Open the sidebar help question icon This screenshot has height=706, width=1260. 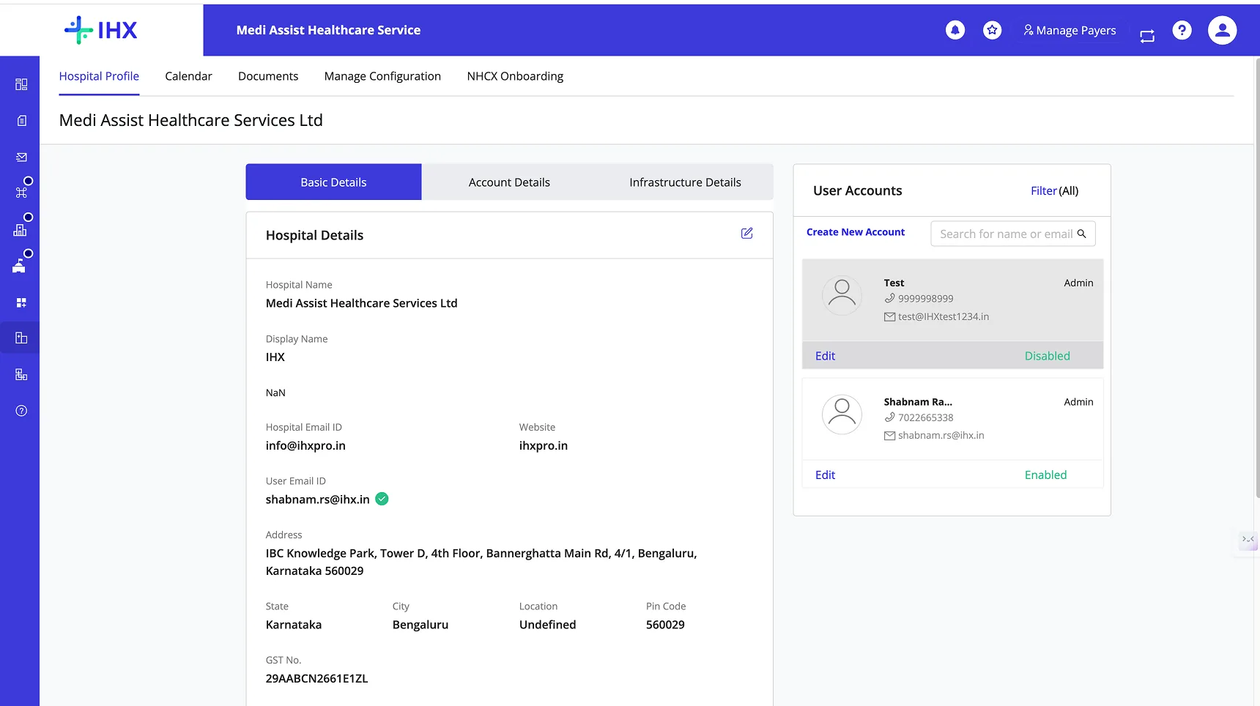[x=21, y=411]
